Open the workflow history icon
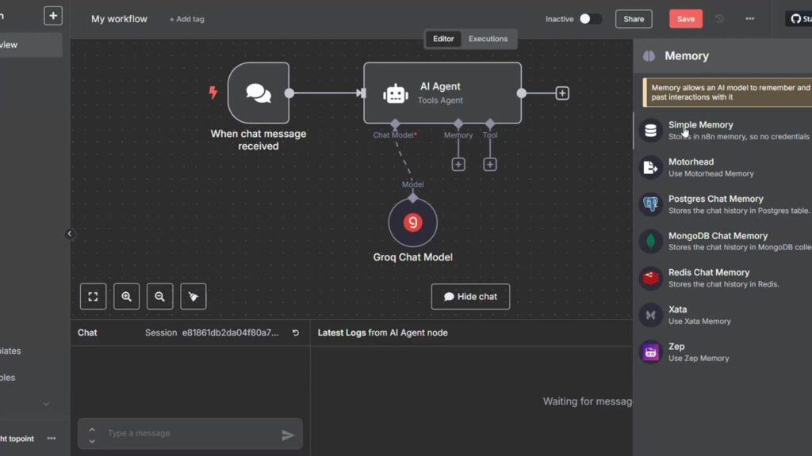Screen dimensions: 812x456 tap(719, 19)
